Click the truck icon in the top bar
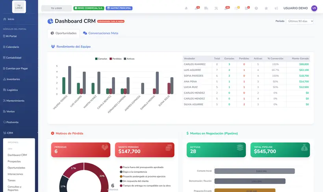The image size is (323, 192). click(x=206, y=8)
